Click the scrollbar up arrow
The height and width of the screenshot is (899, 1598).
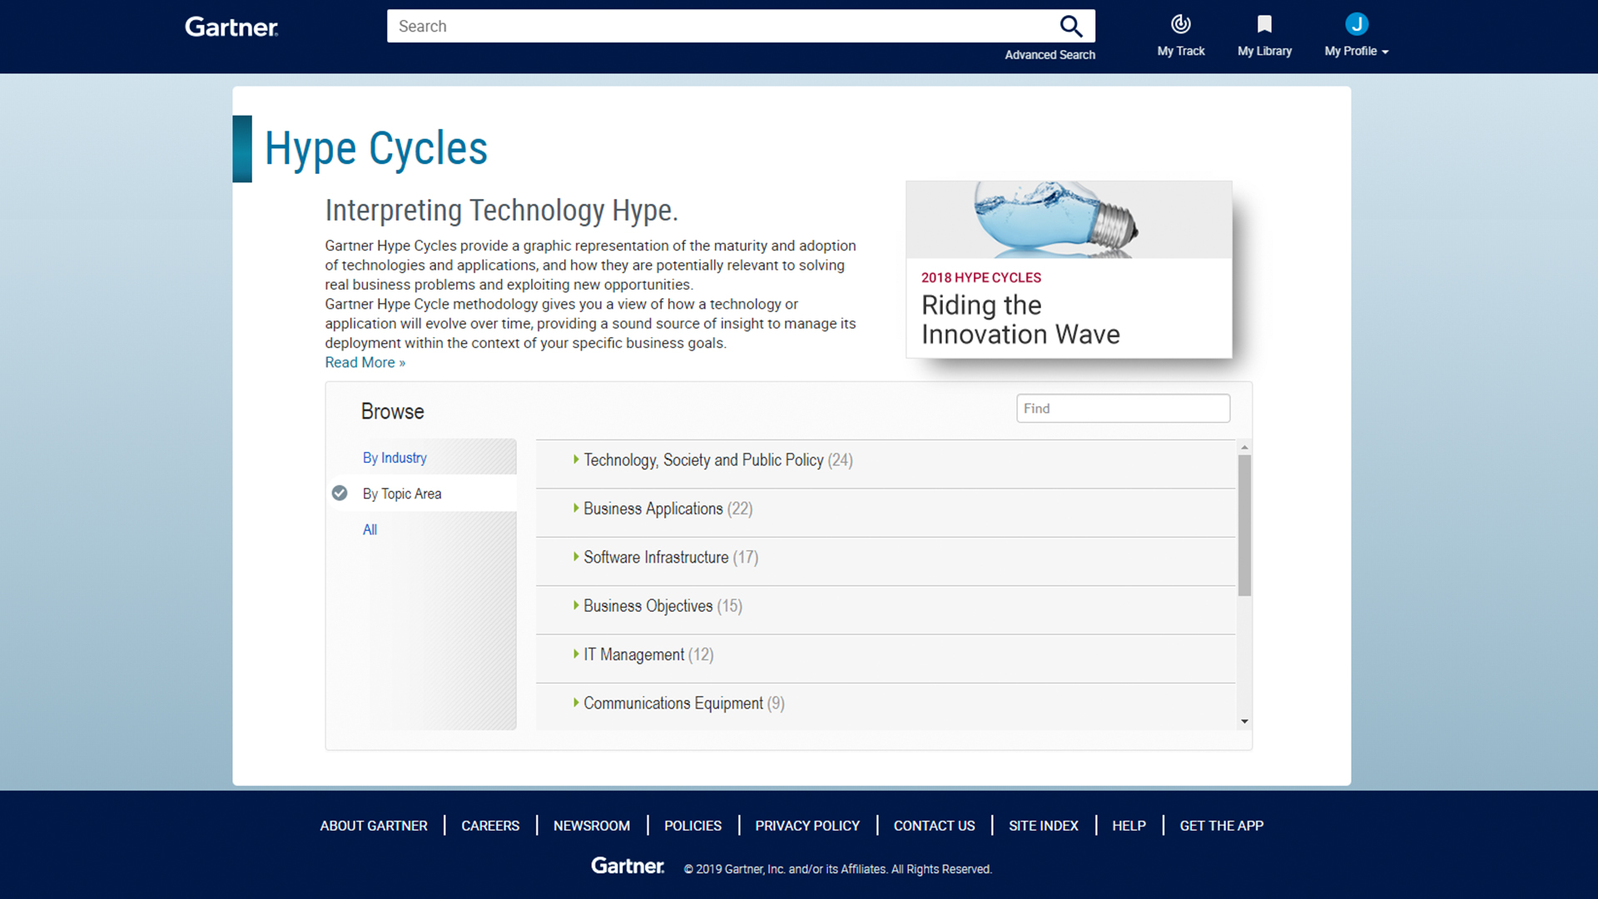coord(1244,447)
